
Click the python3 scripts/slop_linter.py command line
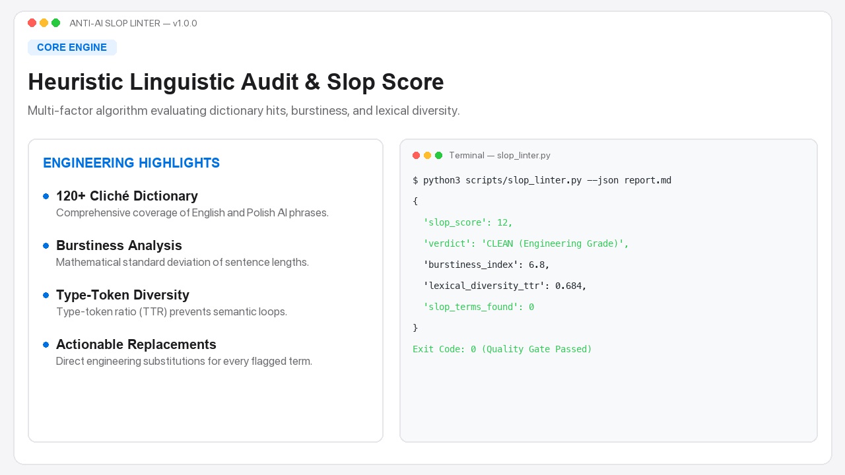542,180
